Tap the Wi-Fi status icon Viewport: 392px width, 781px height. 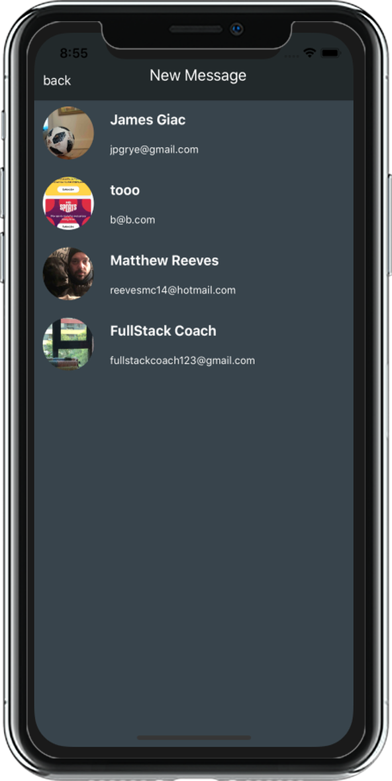click(310, 53)
